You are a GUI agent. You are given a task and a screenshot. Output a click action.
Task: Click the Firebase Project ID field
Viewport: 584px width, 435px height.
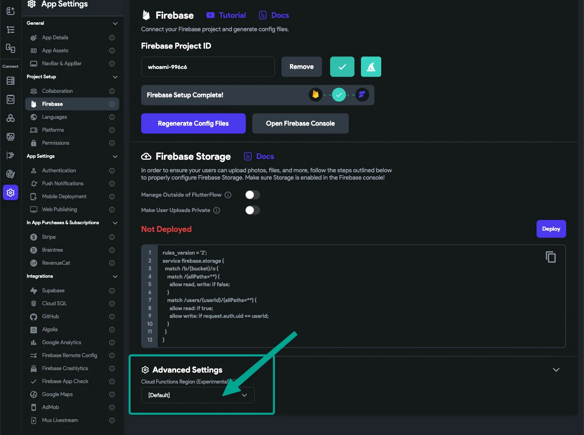point(208,66)
